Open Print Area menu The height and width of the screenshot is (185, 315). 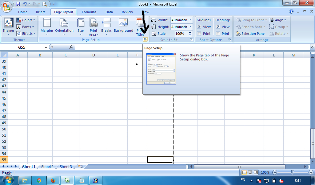pos(94,27)
